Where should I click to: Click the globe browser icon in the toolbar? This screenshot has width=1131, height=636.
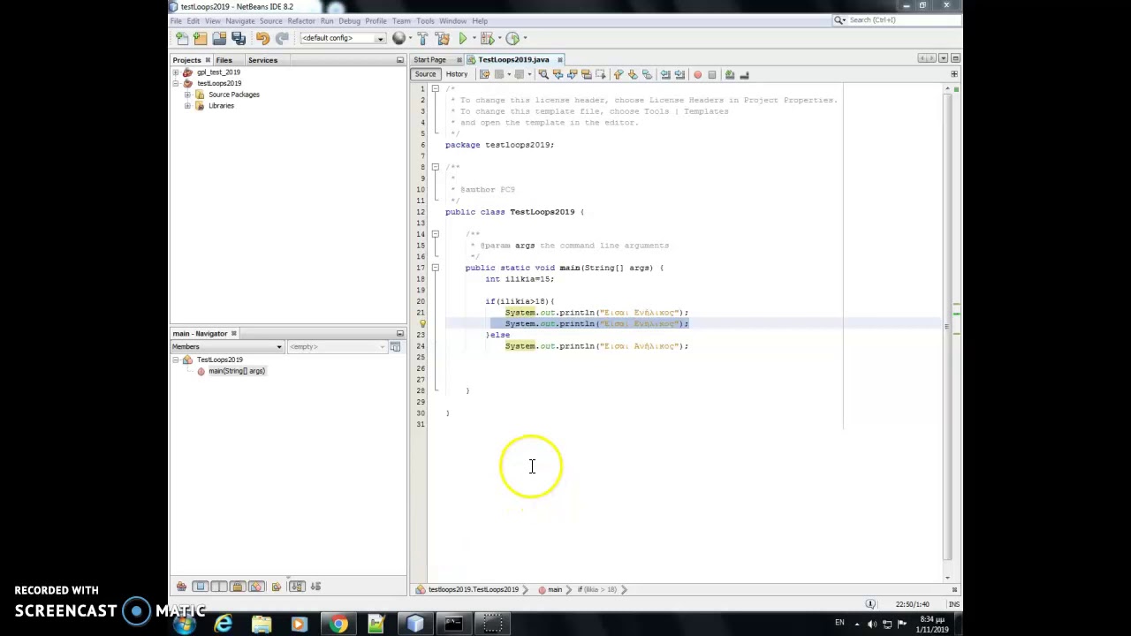(399, 38)
